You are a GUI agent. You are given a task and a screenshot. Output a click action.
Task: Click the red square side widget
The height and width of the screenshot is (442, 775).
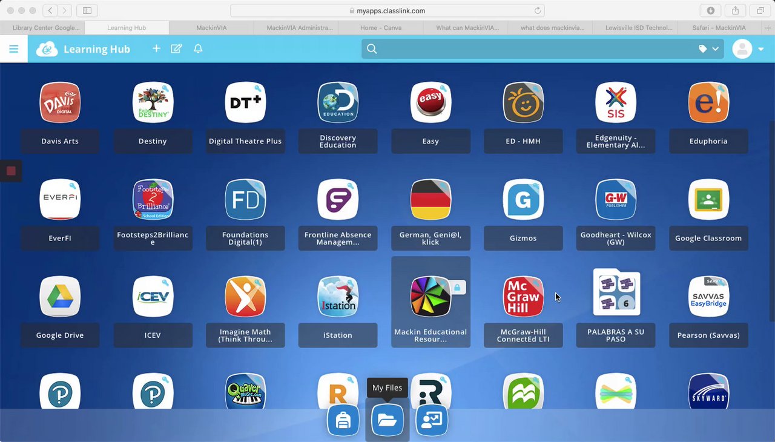pos(11,171)
